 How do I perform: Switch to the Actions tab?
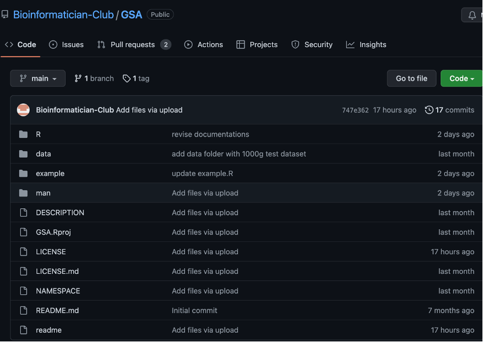coord(204,45)
